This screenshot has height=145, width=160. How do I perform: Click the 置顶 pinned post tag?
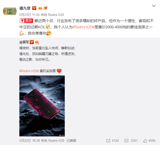26,21
